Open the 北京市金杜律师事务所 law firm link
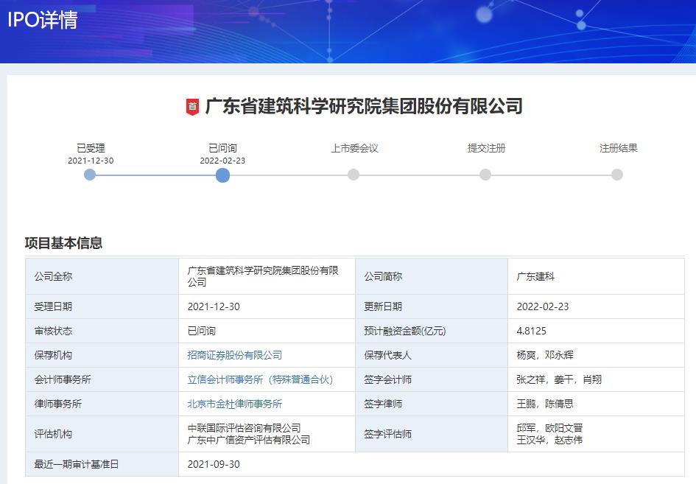This screenshot has width=696, height=484. click(x=235, y=404)
